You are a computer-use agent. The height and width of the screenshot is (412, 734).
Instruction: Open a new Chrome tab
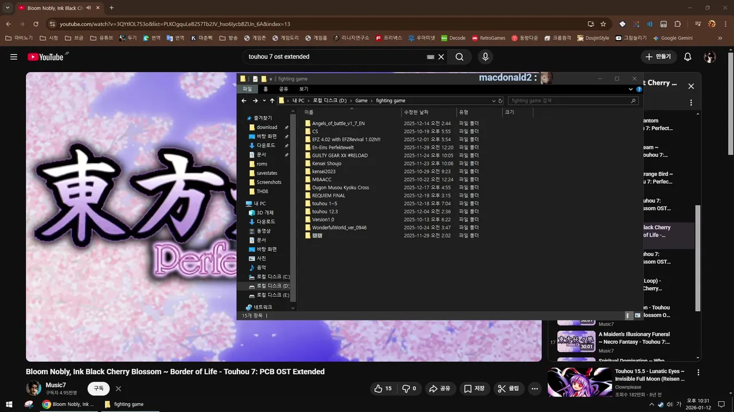coord(111,8)
